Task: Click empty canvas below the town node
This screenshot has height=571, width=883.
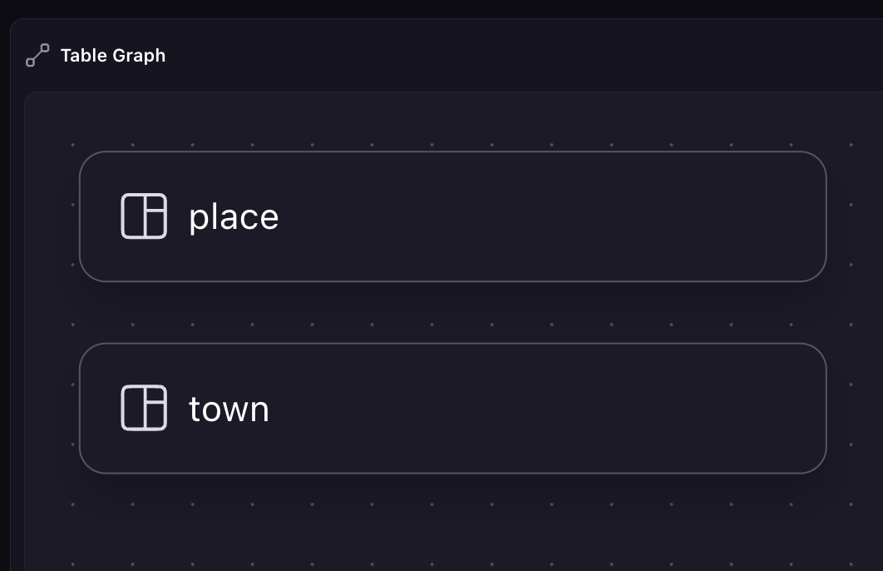Action: pos(452,524)
